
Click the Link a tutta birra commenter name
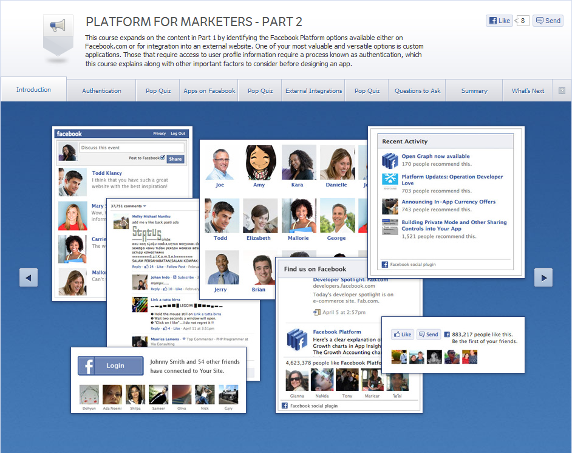pyautogui.click(x=165, y=299)
